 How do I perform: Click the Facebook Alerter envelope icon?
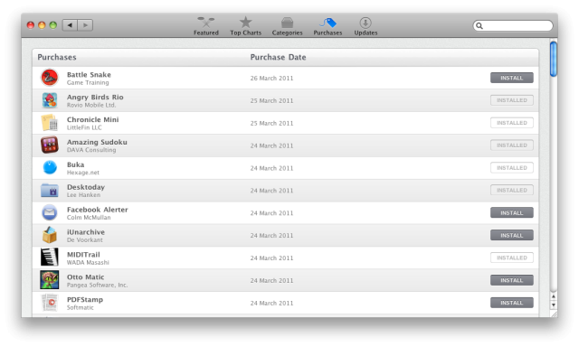[50, 212]
